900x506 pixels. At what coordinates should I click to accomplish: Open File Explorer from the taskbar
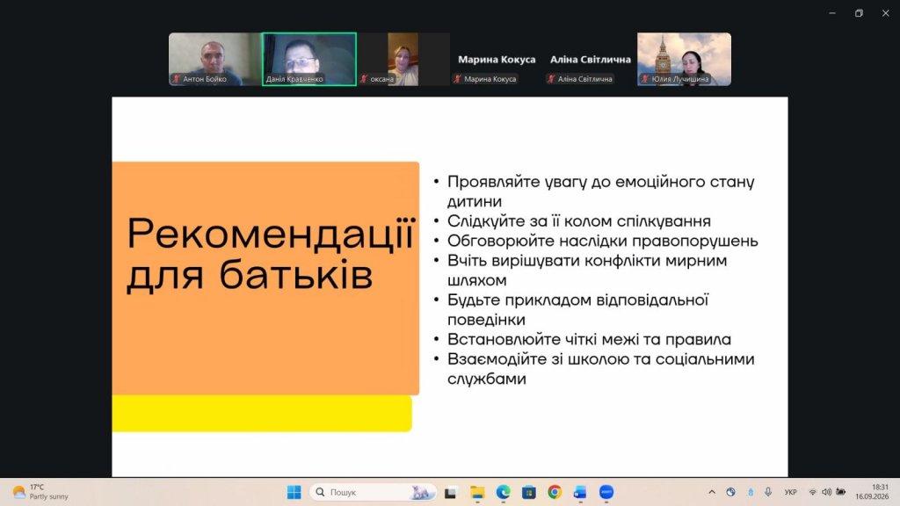point(477,492)
